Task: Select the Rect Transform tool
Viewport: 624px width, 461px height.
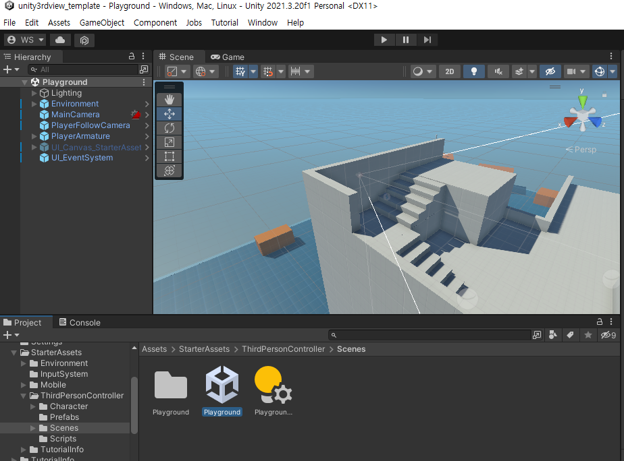Action: (x=169, y=156)
